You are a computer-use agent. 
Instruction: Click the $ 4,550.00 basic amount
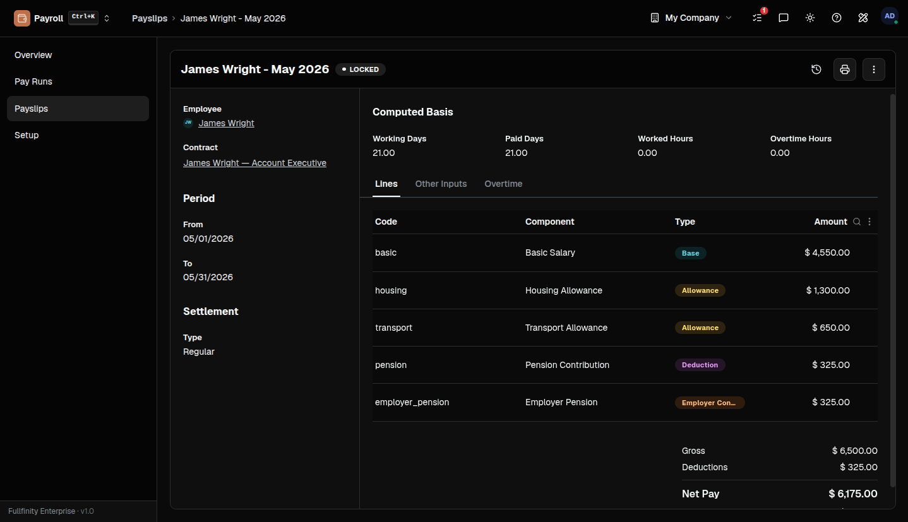[x=827, y=252]
